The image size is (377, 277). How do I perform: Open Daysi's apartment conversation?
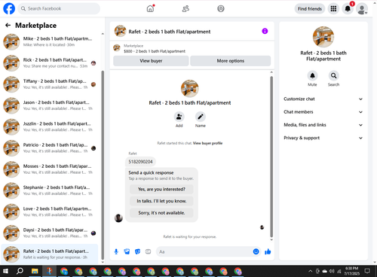[50, 233]
